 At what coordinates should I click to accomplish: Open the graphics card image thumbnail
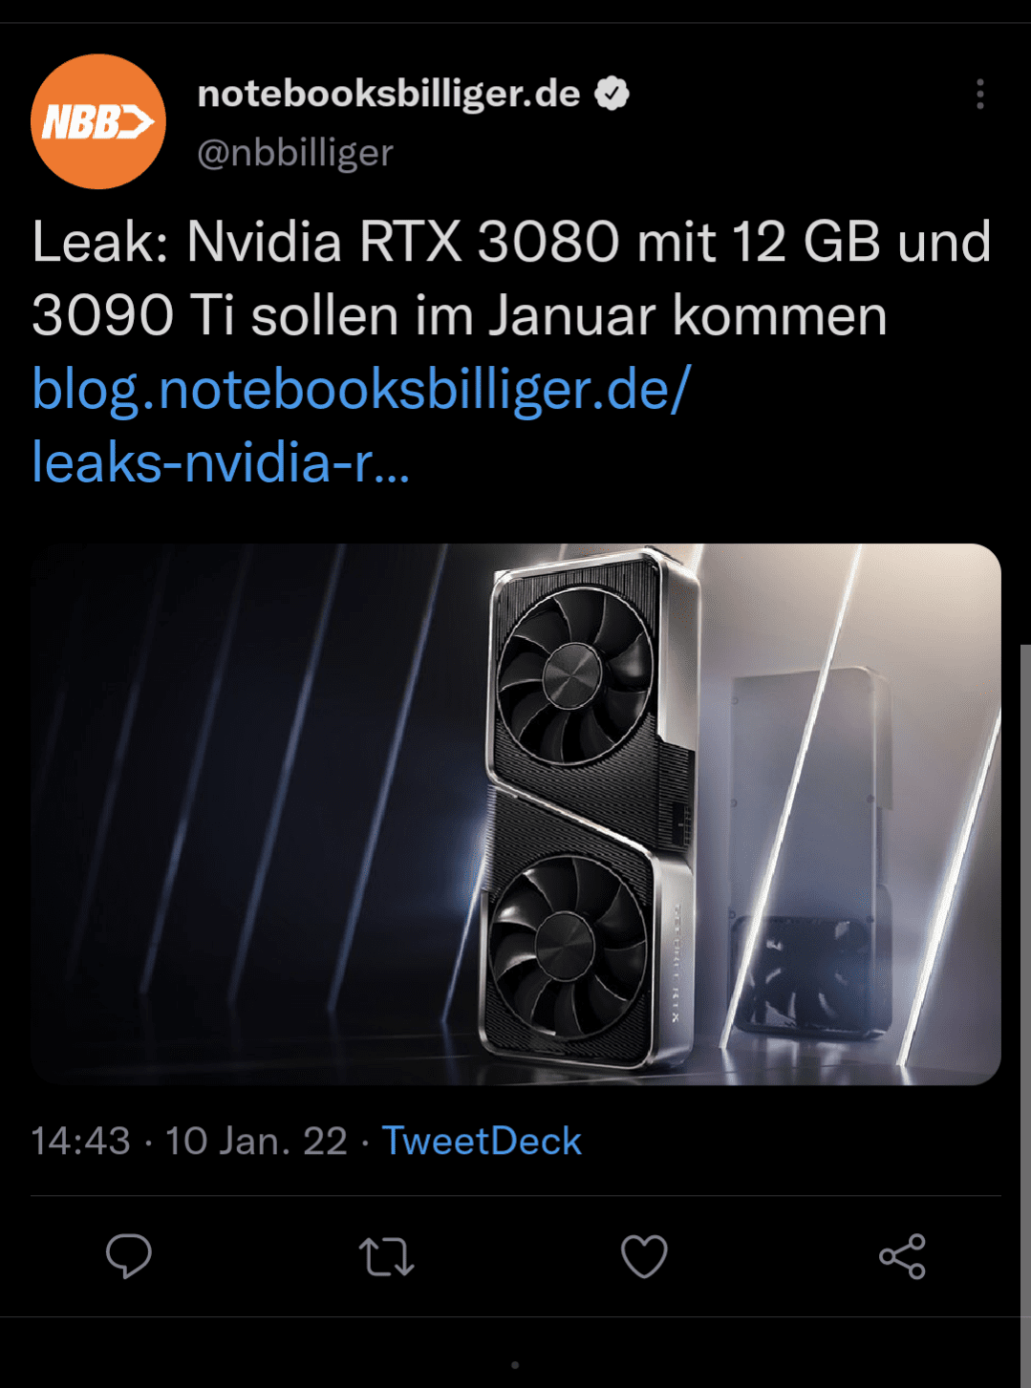pyautogui.click(x=516, y=814)
